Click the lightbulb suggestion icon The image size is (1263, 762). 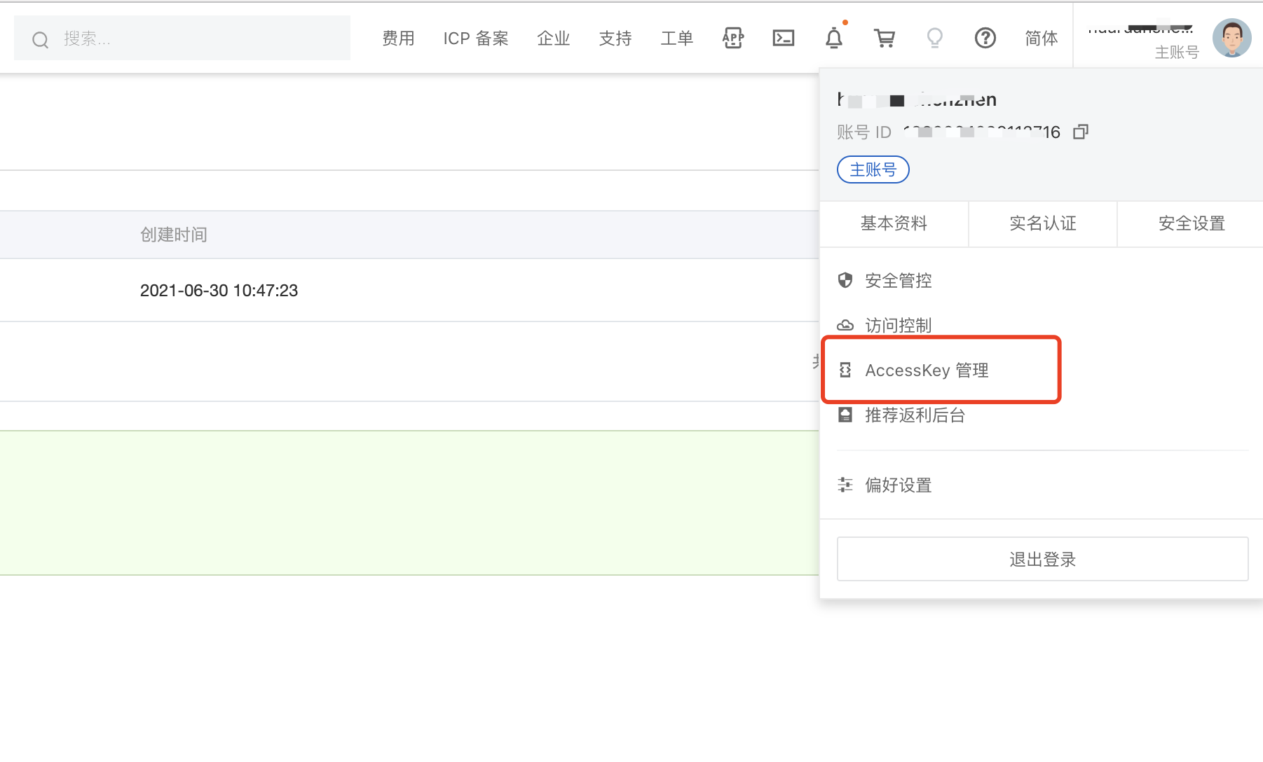(934, 39)
